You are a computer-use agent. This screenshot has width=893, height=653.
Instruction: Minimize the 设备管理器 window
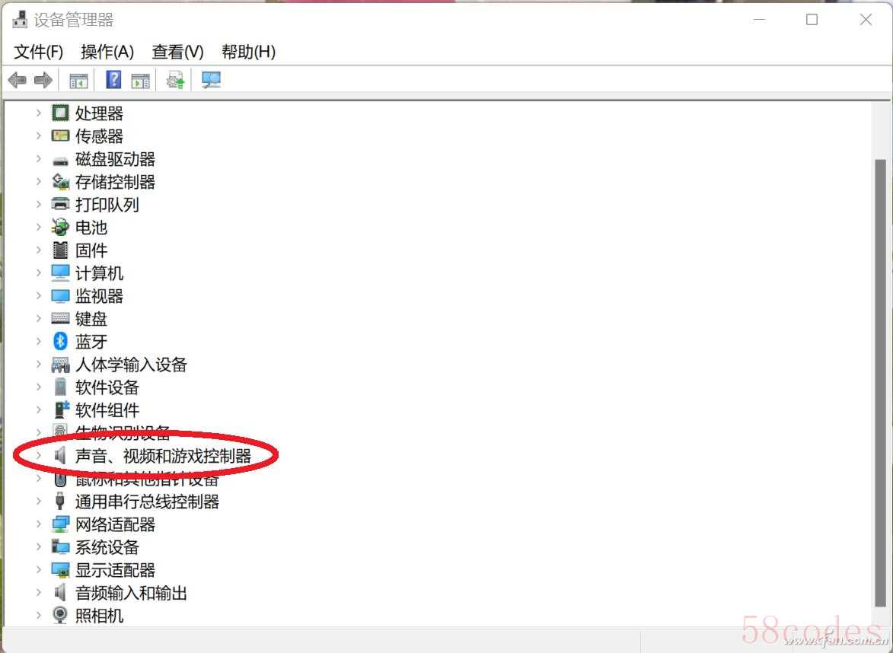click(x=758, y=19)
